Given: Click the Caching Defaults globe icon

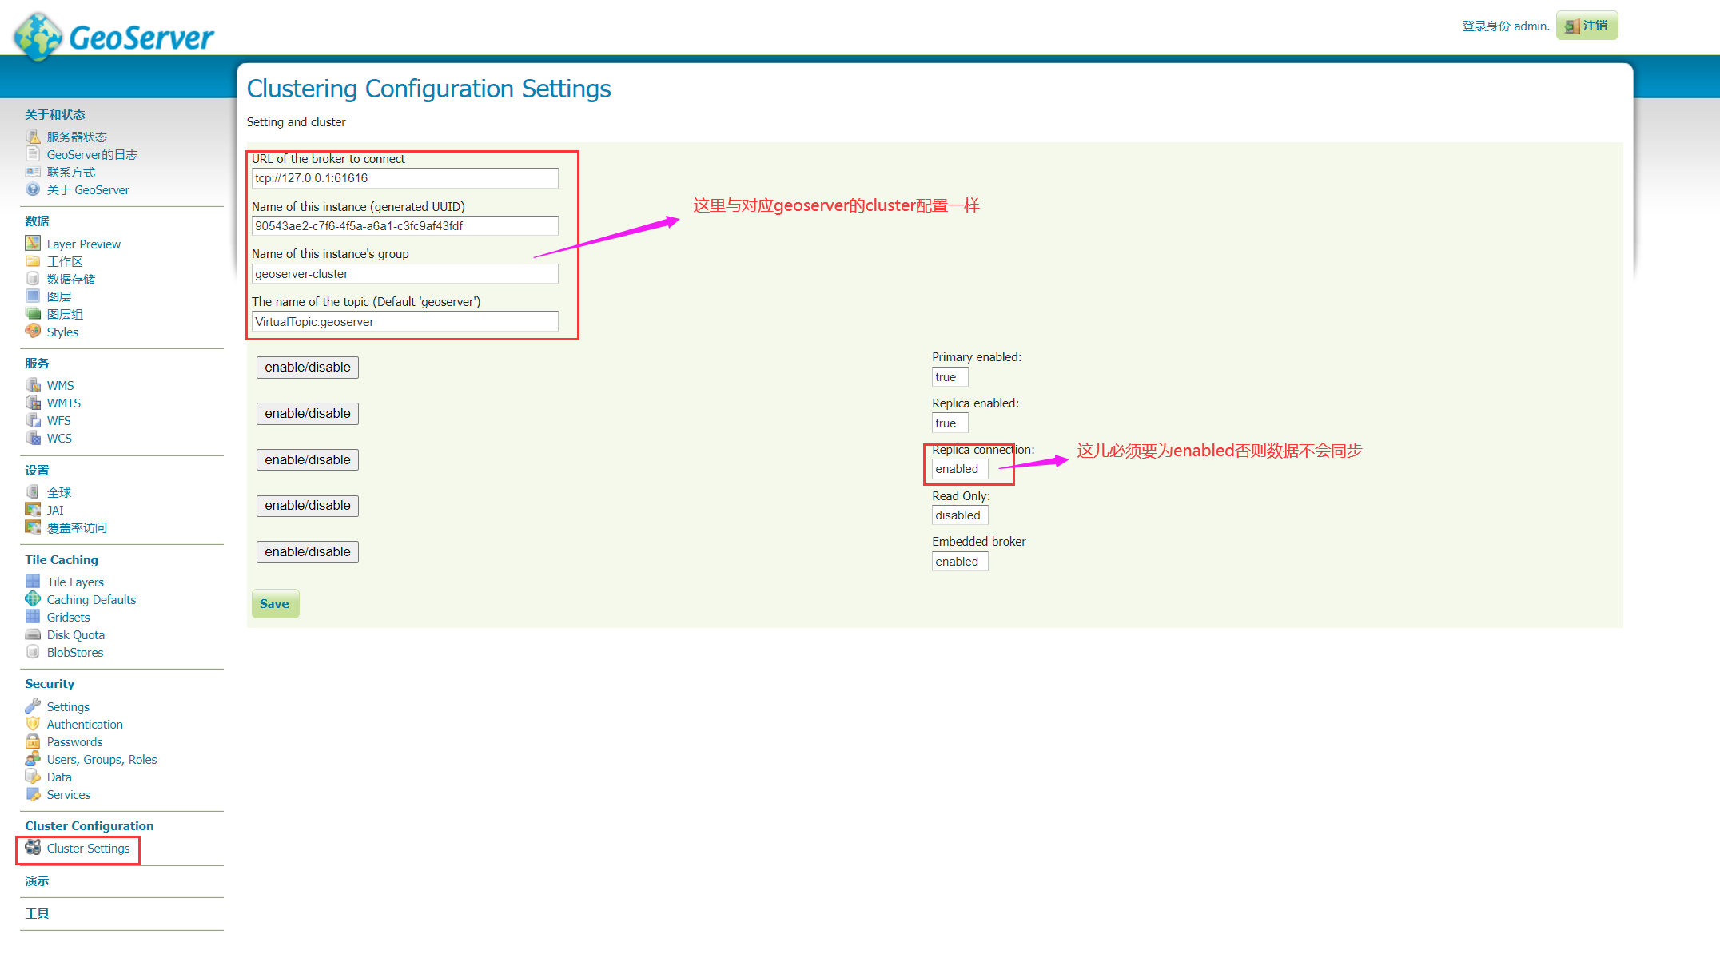Looking at the screenshot, I should (33, 599).
